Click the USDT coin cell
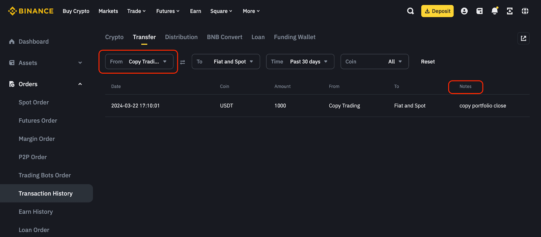541x237 pixels. click(x=227, y=106)
